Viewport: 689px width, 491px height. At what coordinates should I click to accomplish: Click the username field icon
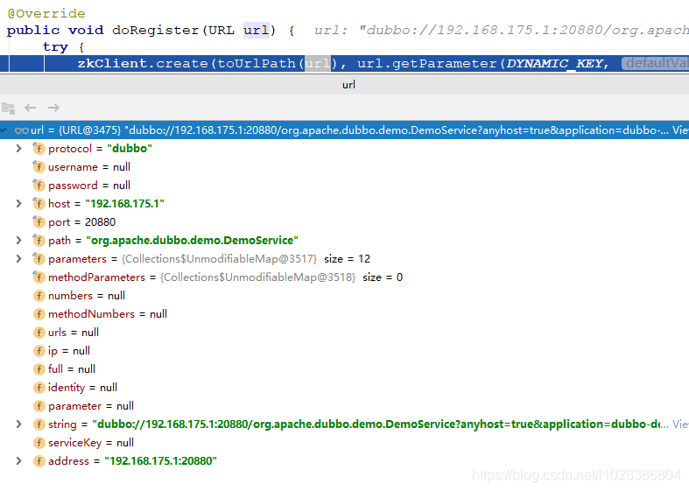tap(39, 167)
